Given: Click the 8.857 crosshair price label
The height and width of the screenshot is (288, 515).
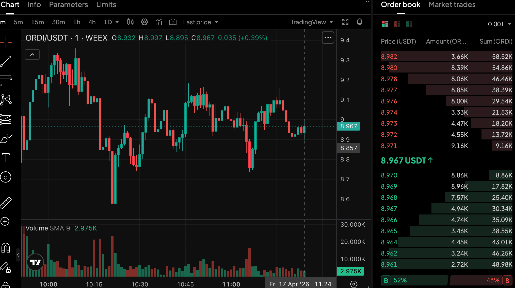Looking at the screenshot, I should coord(348,148).
